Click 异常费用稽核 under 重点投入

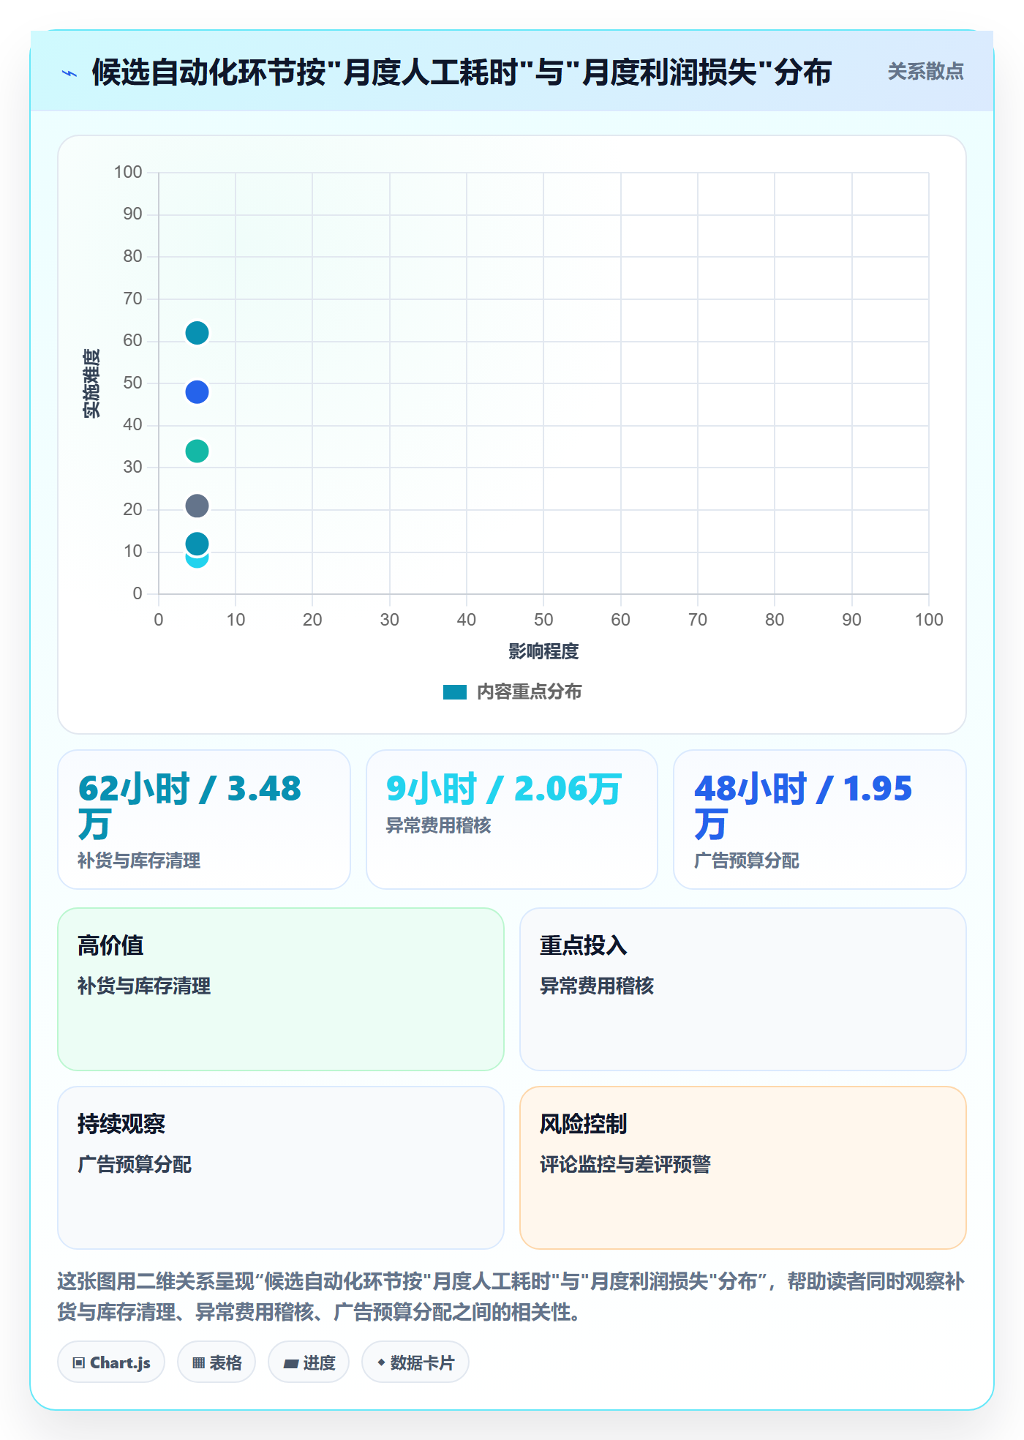[597, 986]
